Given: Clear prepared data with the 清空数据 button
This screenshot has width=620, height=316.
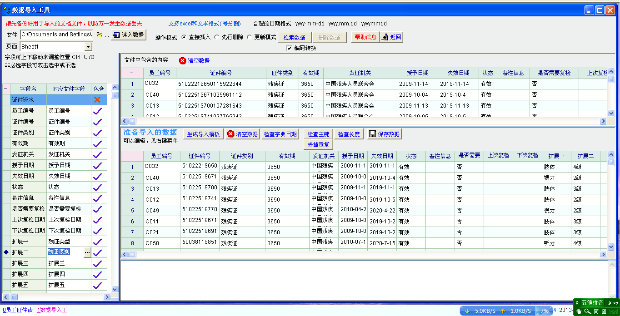Looking at the screenshot, I should coord(243,134).
